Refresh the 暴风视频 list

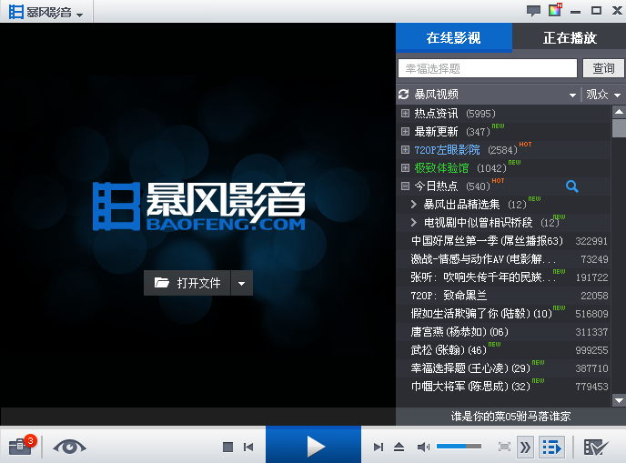coord(404,95)
